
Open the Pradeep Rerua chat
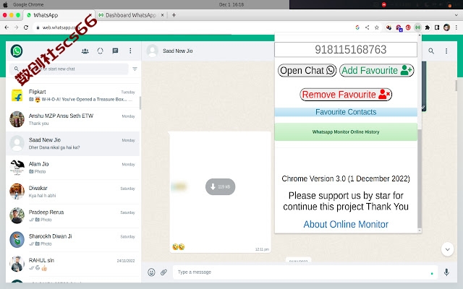(x=72, y=216)
